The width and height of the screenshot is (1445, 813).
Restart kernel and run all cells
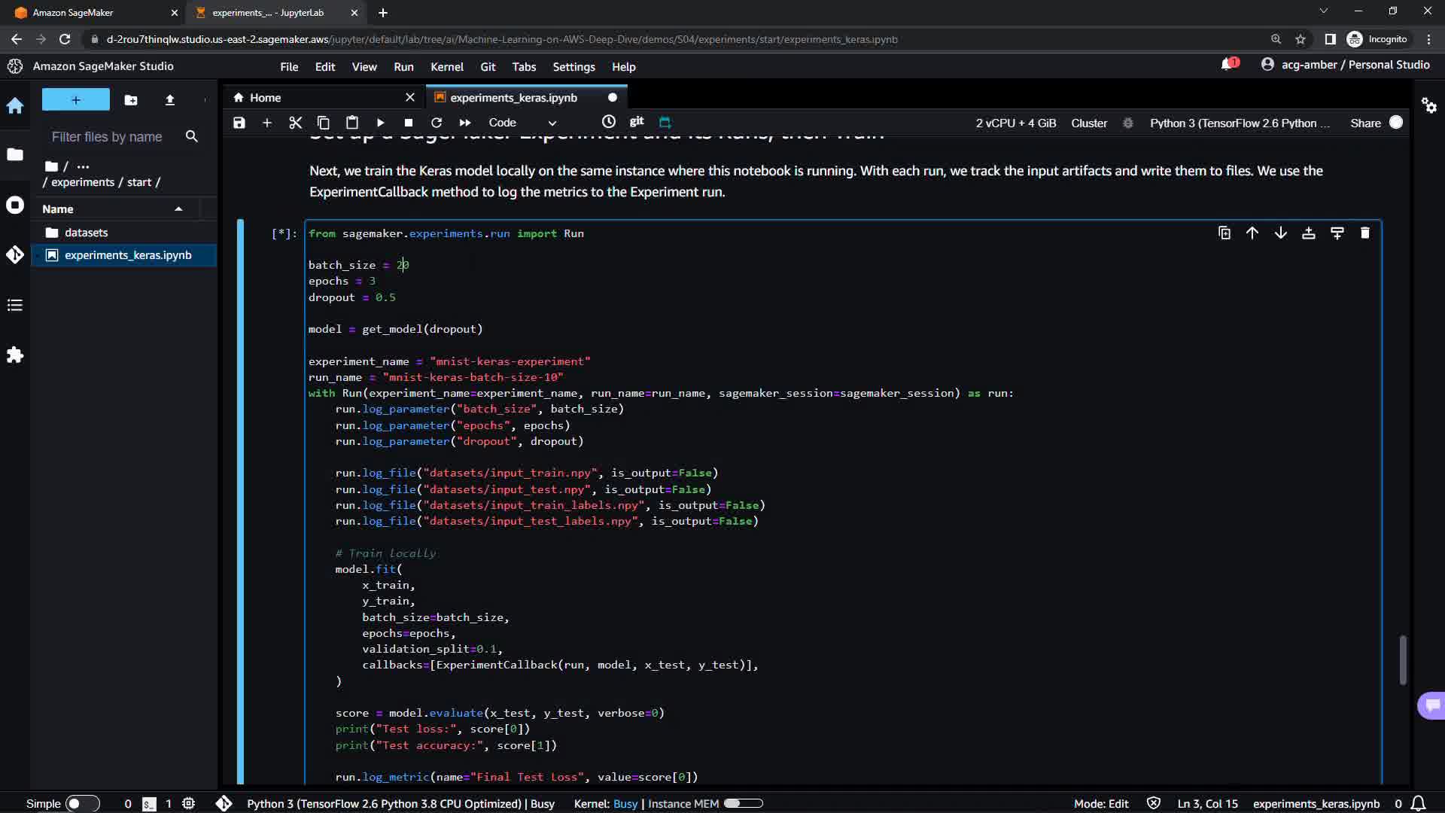(x=465, y=123)
